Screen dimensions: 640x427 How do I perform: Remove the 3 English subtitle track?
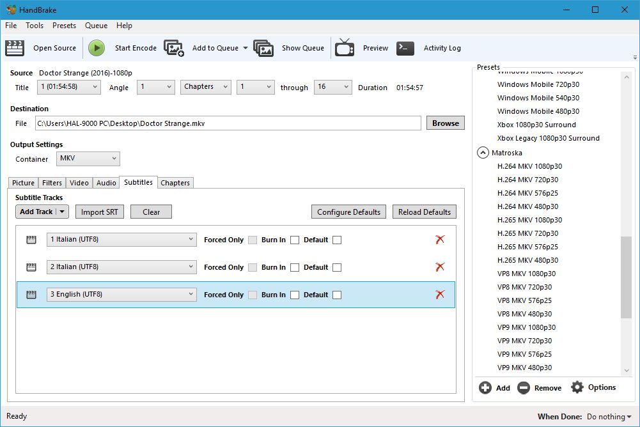[440, 295]
